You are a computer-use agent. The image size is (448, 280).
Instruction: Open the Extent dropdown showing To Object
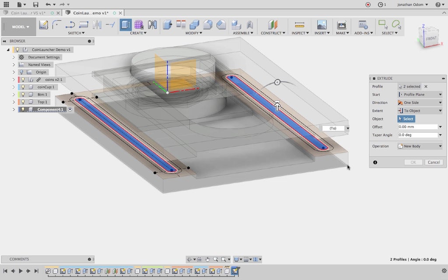[x=420, y=111]
